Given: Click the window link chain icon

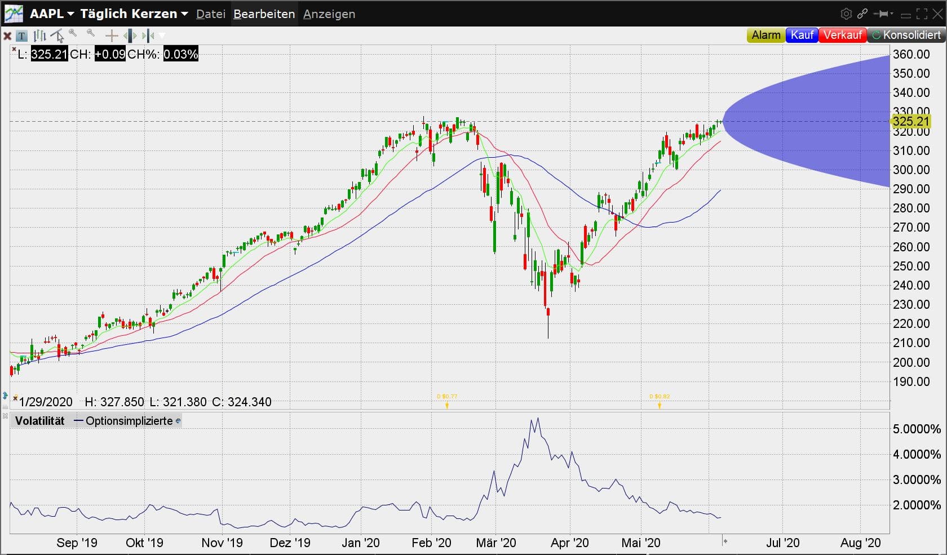Looking at the screenshot, I should 862,14.
